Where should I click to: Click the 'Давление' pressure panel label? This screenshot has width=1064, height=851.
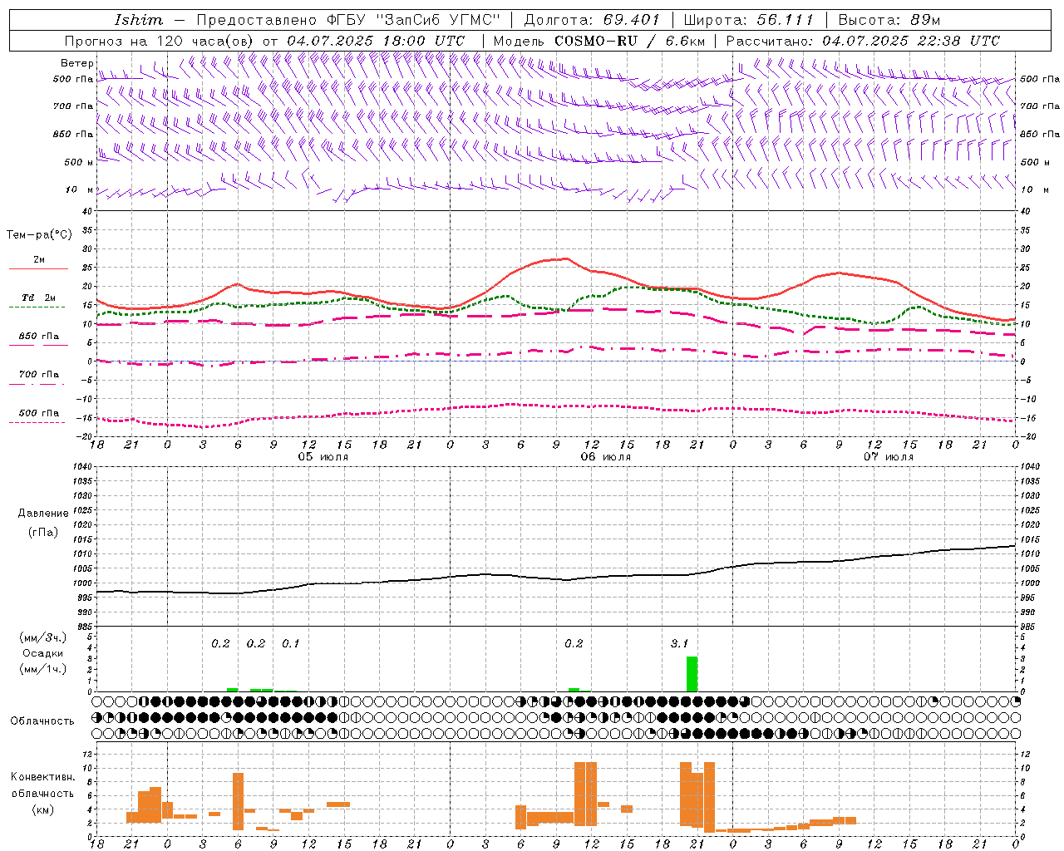[x=42, y=514]
